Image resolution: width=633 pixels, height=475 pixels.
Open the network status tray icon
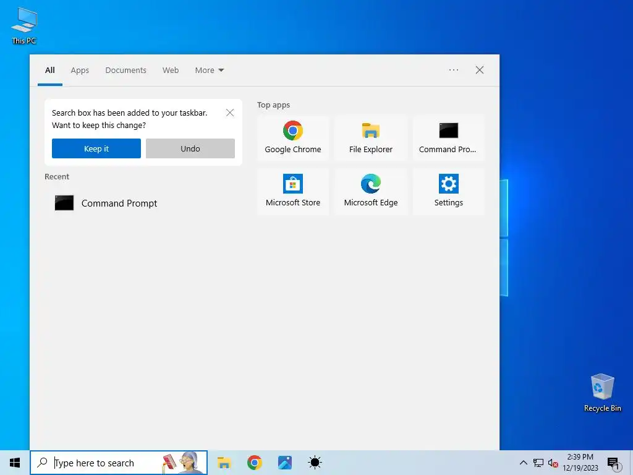pyautogui.click(x=538, y=463)
